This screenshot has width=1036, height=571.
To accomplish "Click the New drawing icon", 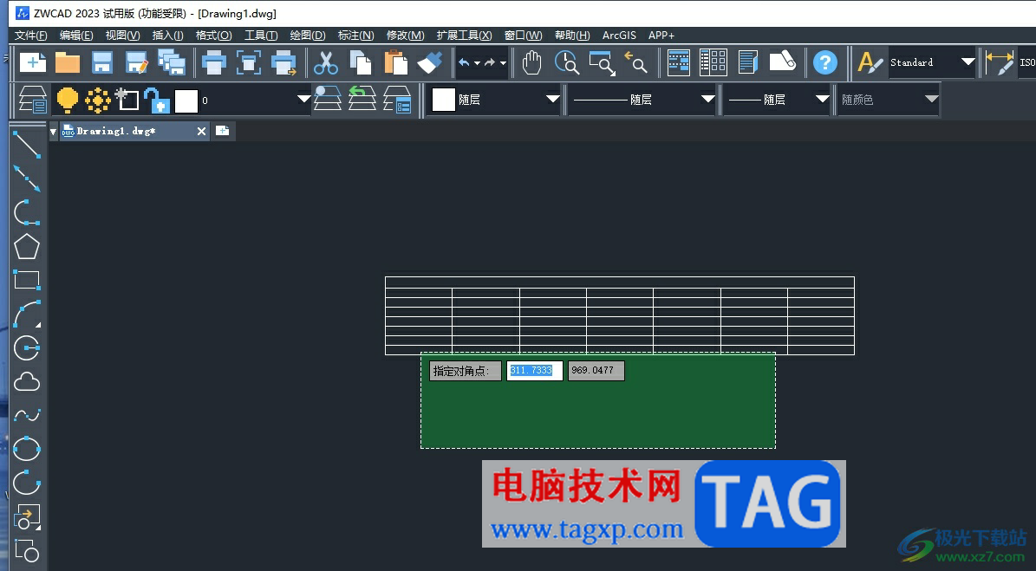I will pos(32,62).
